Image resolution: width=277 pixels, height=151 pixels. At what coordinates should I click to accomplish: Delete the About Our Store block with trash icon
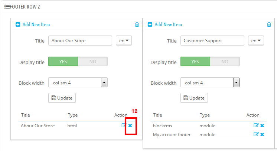click(137, 24)
